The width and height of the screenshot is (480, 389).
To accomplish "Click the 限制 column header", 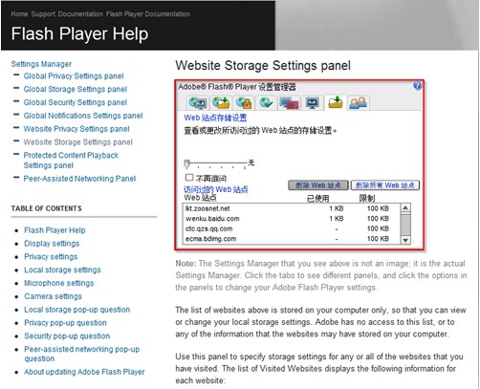I will [x=367, y=198].
